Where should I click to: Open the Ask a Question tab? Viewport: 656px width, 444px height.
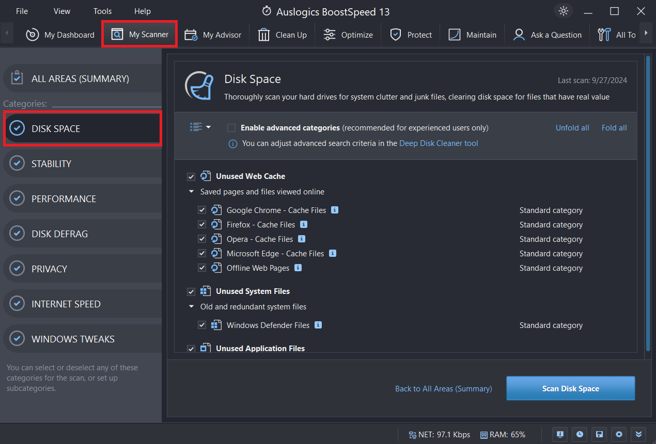(x=547, y=35)
